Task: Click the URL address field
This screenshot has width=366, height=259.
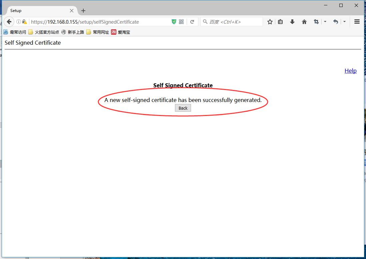Action: pyautogui.click(x=100, y=22)
